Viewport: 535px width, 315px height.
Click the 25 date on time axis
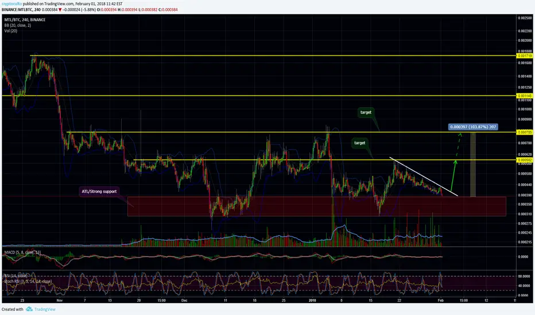(x=284, y=300)
